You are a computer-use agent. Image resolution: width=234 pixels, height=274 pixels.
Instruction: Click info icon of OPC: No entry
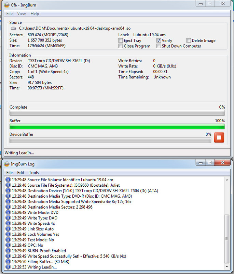pos(8,245)
